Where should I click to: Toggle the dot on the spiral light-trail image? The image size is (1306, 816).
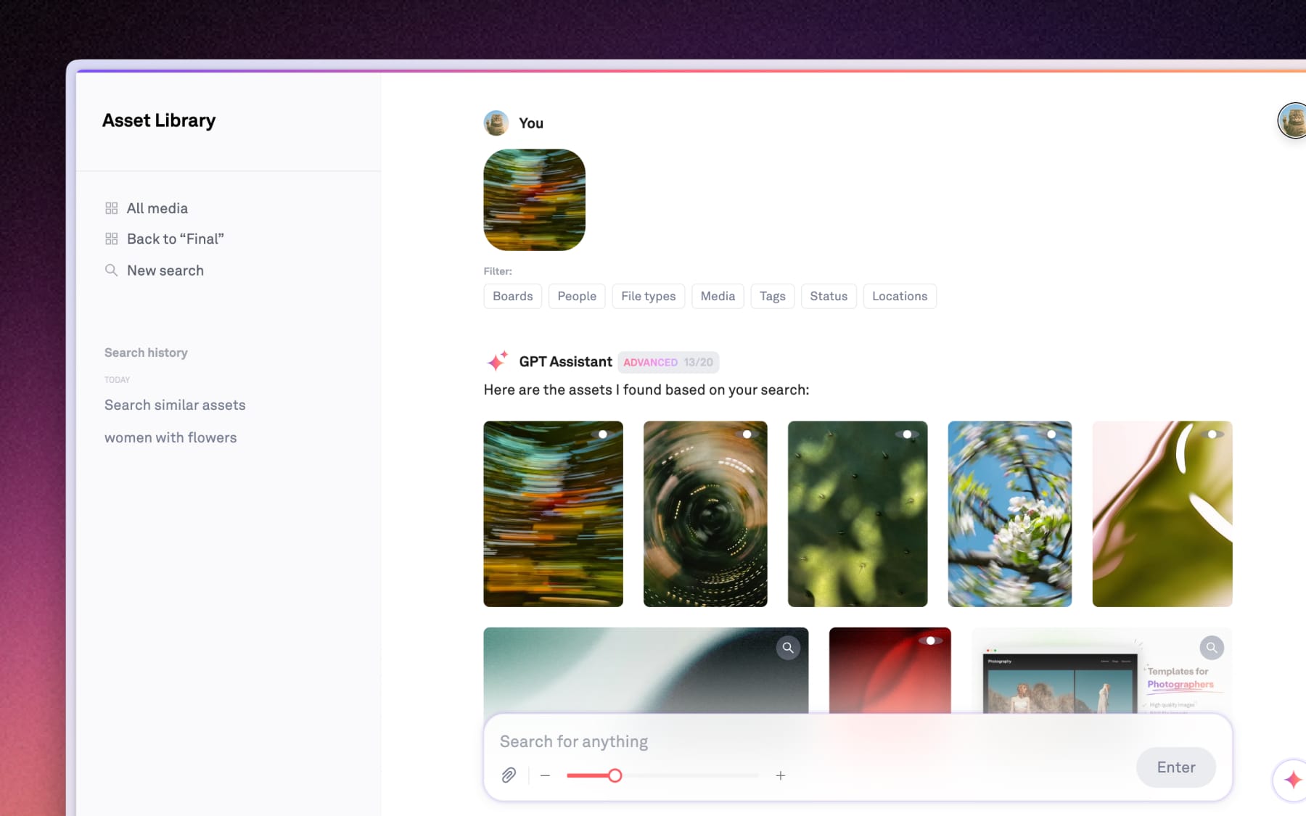point(747,434)
